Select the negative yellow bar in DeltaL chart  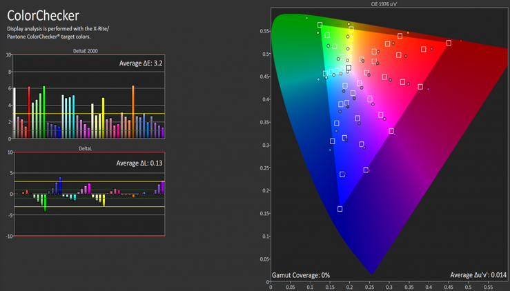click(104, 200)
